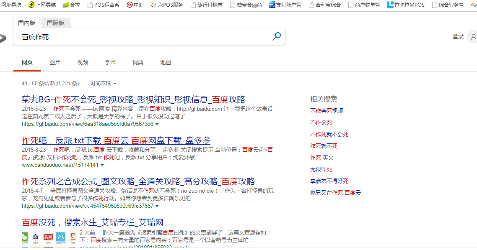
Task: Open the 网址导航 bookmark
Action: pos(11,5)
